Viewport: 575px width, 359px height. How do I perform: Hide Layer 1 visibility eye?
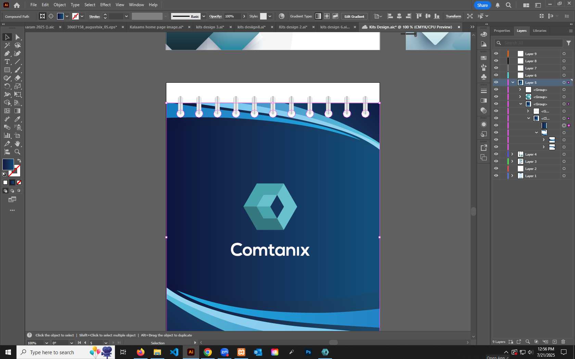click(496, 176)
